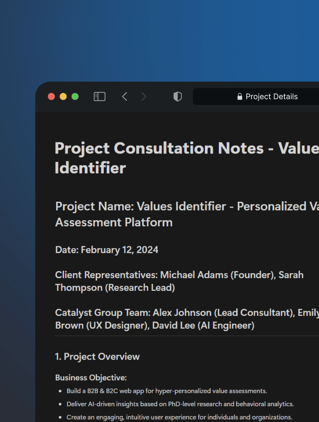Toggle the sidebar panel icon
Viewport: 319px width, 422px height.
coord(99,96)
